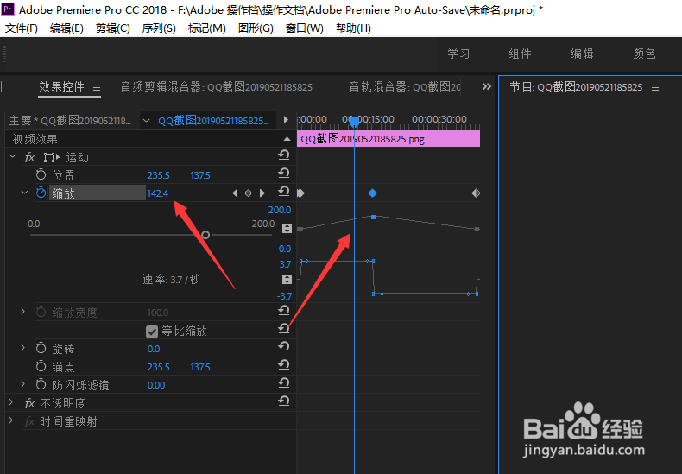The height and width of the screenshot is (474, 682).
Task: Reset the 不透明度 effect
Action: 284,401
